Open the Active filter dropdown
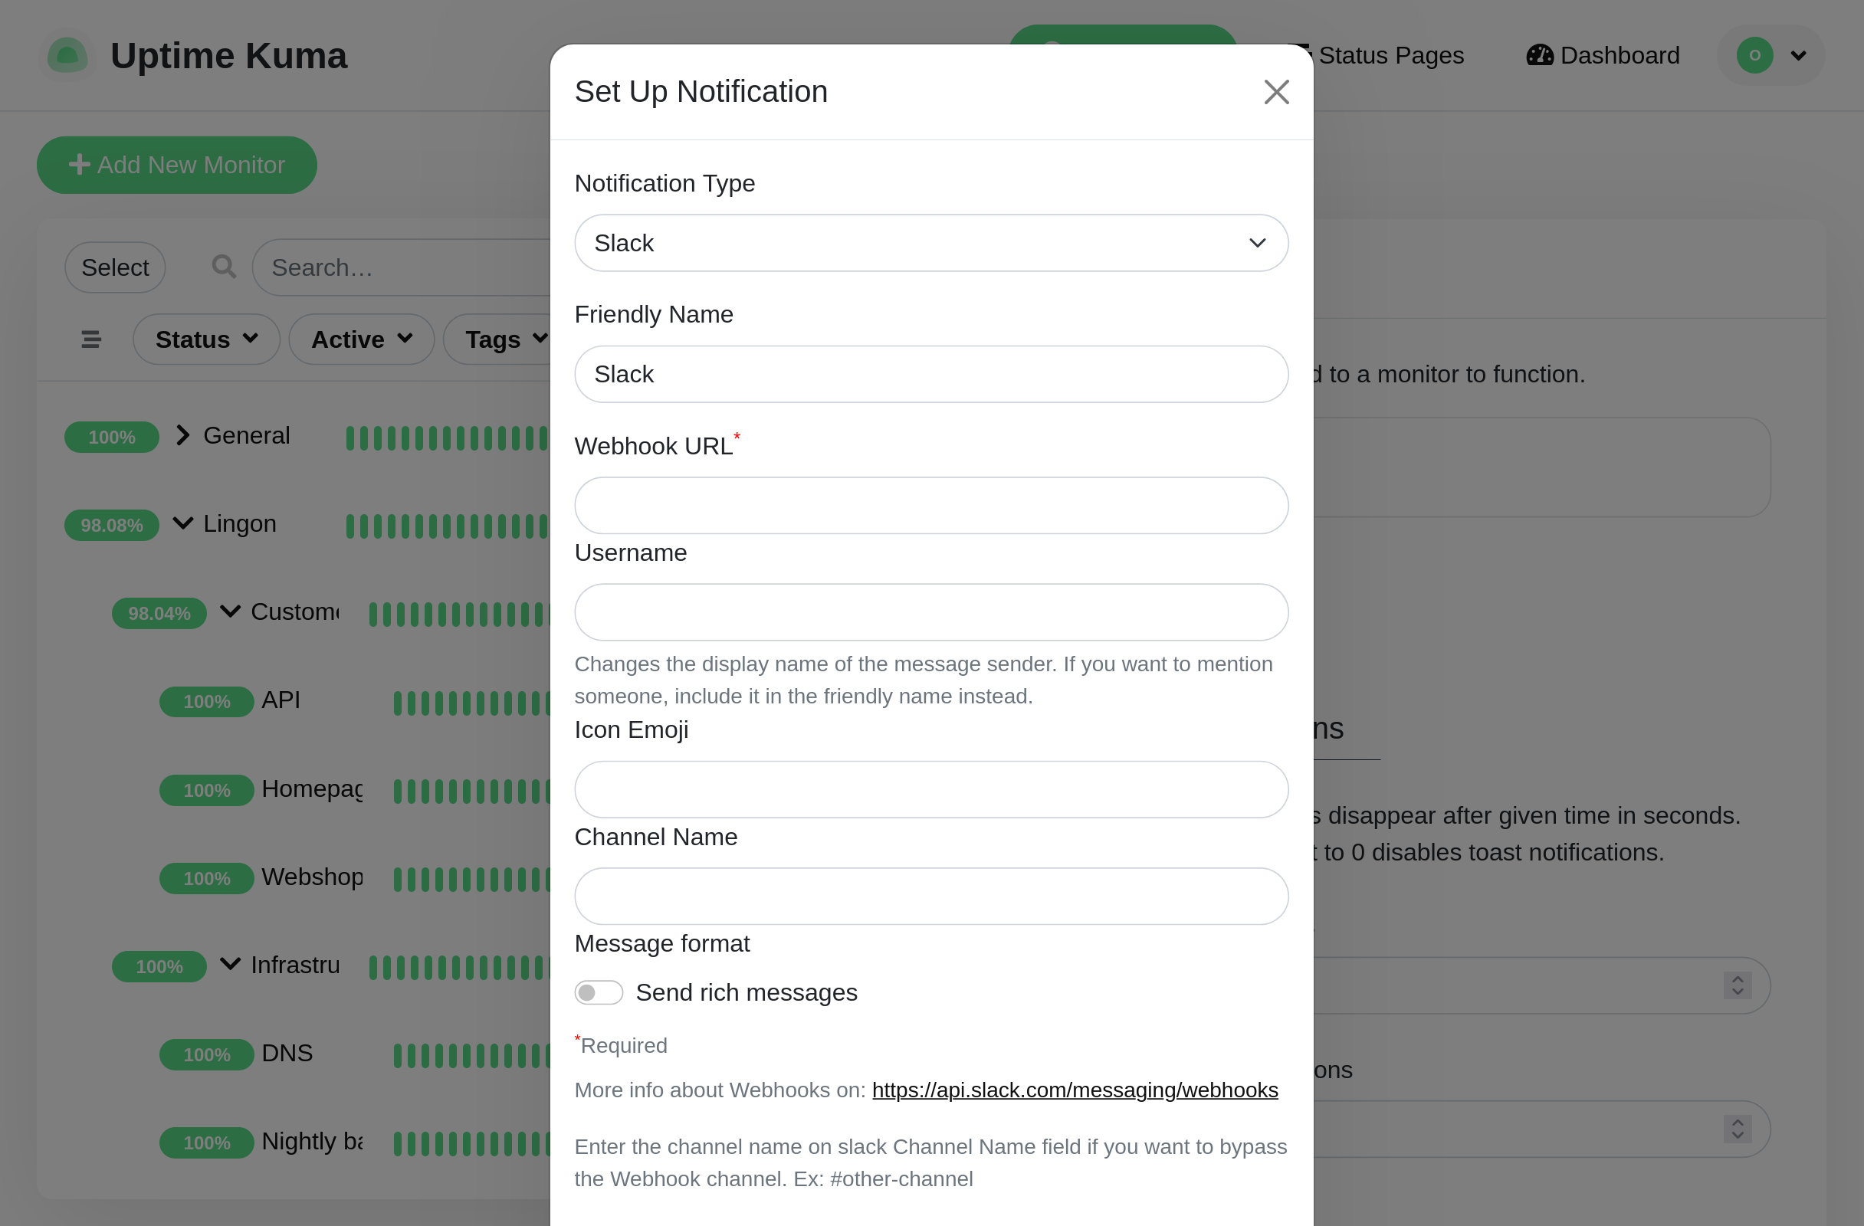 pyautogui.click(x=362, y=339)
